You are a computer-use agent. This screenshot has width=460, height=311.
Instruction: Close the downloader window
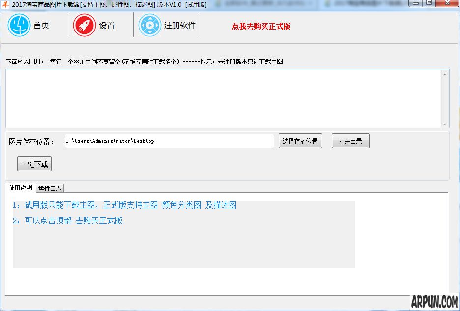pyautogui.click(x=447, y=3)
